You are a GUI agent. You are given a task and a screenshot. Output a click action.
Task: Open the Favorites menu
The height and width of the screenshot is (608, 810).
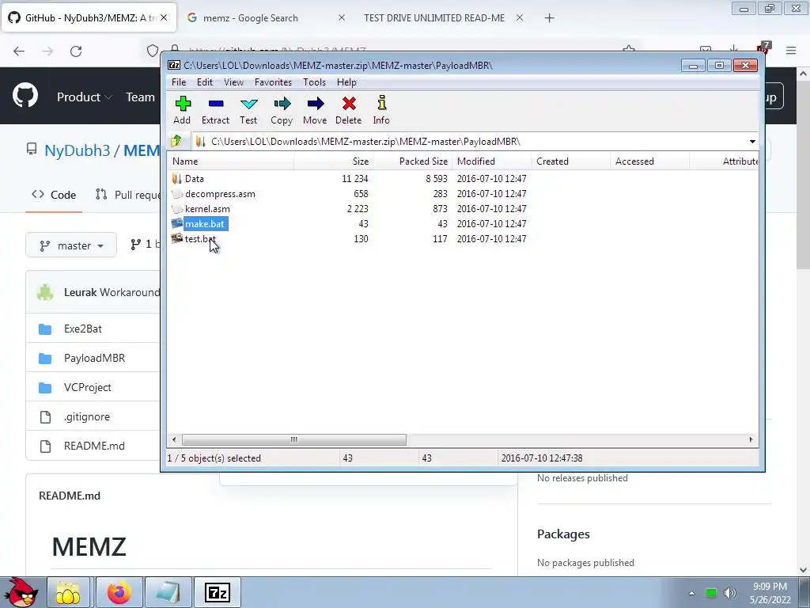[273, 82]
